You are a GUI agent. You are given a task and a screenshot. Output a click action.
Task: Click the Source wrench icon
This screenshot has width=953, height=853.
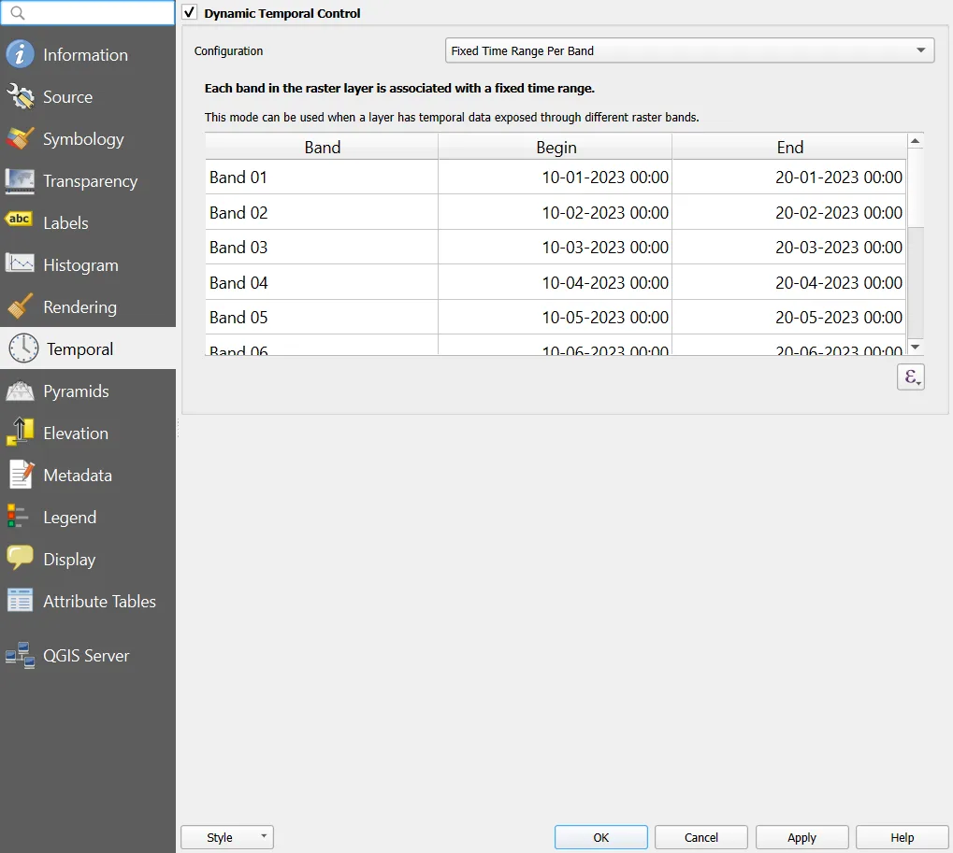point(20,96)
